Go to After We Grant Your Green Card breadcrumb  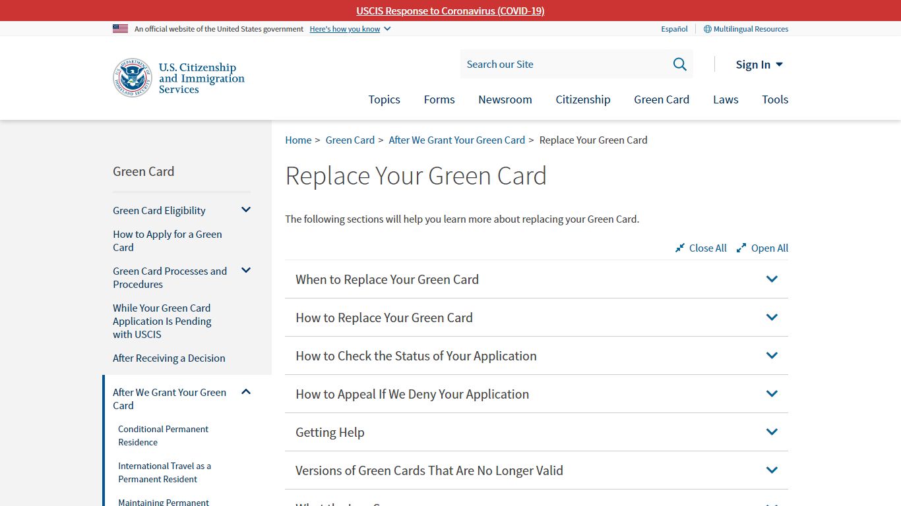457,140
